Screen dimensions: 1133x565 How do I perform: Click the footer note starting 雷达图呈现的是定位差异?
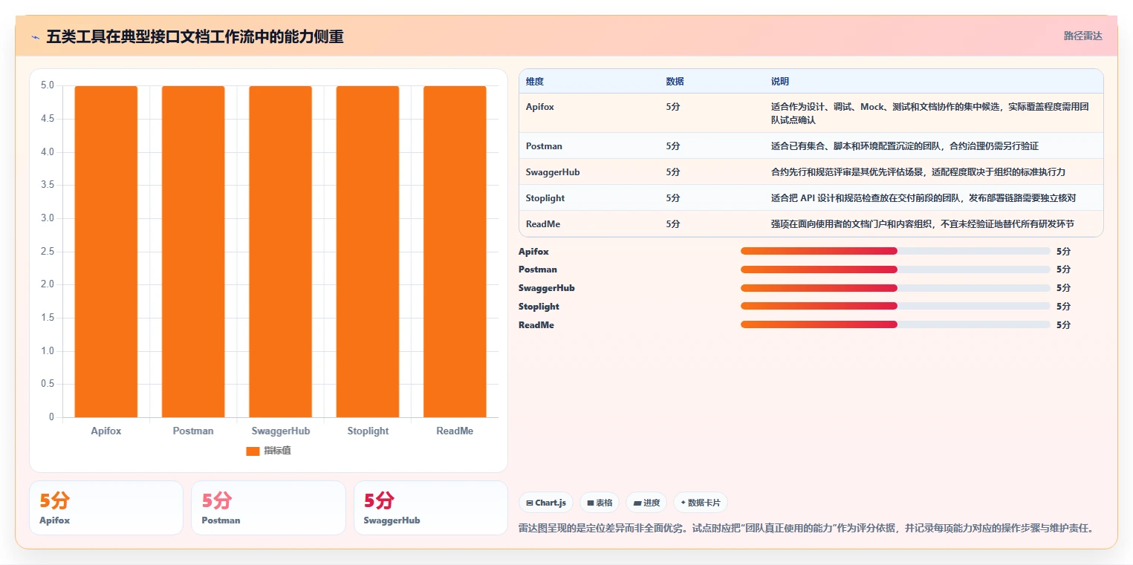806,529
